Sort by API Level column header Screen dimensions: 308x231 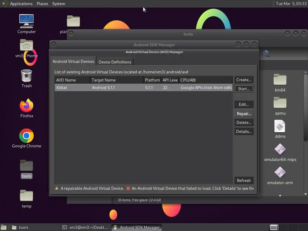click(x=170, y=80)
